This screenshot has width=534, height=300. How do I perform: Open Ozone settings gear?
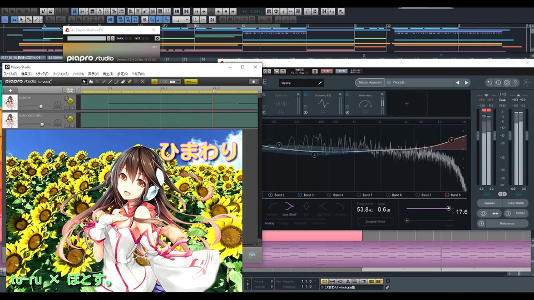[x=507, y=83]
